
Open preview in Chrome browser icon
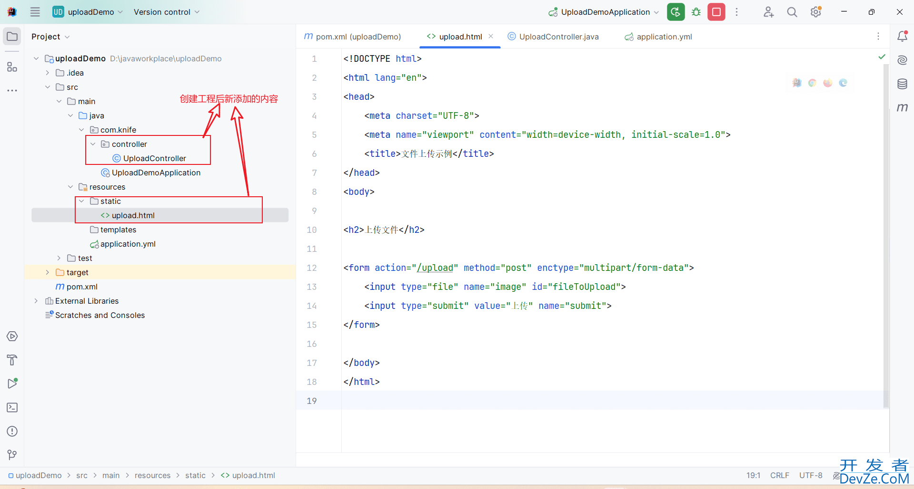click(x=812, y=83)
